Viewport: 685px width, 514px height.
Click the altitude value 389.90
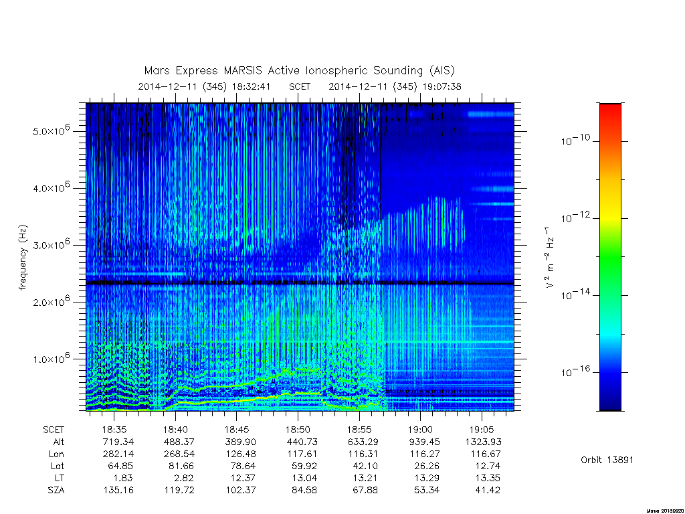(x=240, y=442)
